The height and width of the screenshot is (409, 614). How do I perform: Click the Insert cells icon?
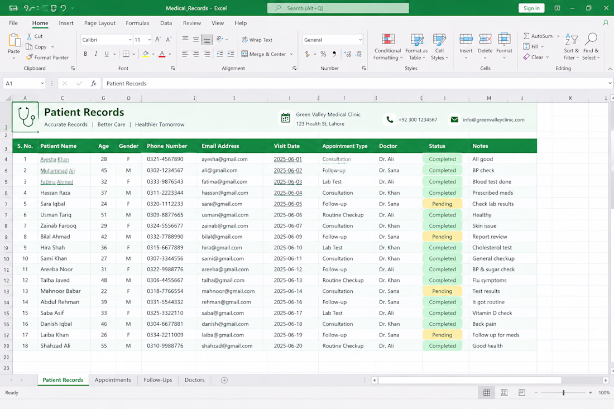coord(466,39)
